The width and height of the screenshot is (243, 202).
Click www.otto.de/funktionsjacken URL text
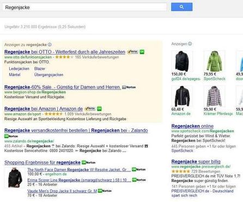(x=28, y=57)
